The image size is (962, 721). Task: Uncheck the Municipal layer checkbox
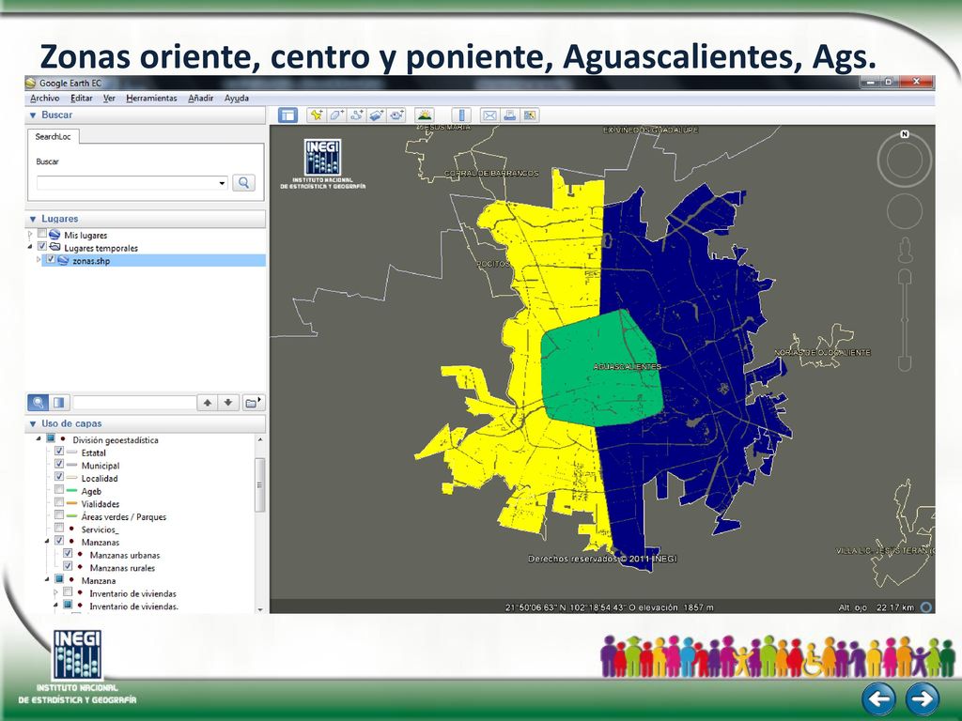pyautogui.click(x=59, y=464)
